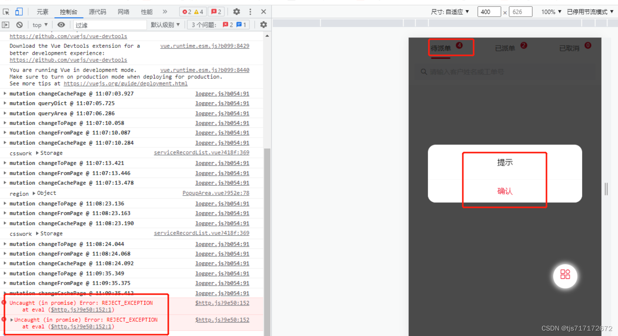
Task: Open the DevTools three-dot menu
Action: point(250,12)
